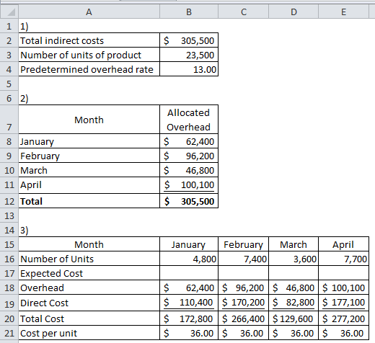The height and width of the screenshot is (343, 375).
Task: Click January's 36.00 cost per unit
Action: click(x=189, y=333)
